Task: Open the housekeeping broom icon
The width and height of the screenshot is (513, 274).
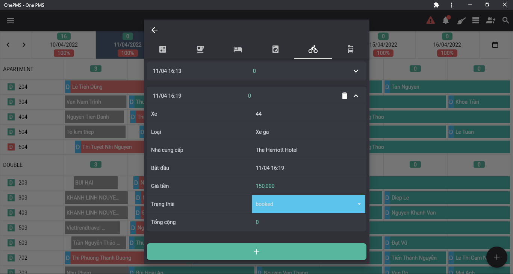Action: tap(461, 20)
